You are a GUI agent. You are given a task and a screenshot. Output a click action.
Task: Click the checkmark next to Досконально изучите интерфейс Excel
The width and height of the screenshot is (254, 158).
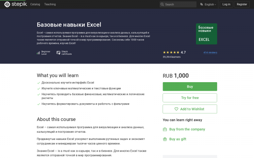[x=39, y=83]
